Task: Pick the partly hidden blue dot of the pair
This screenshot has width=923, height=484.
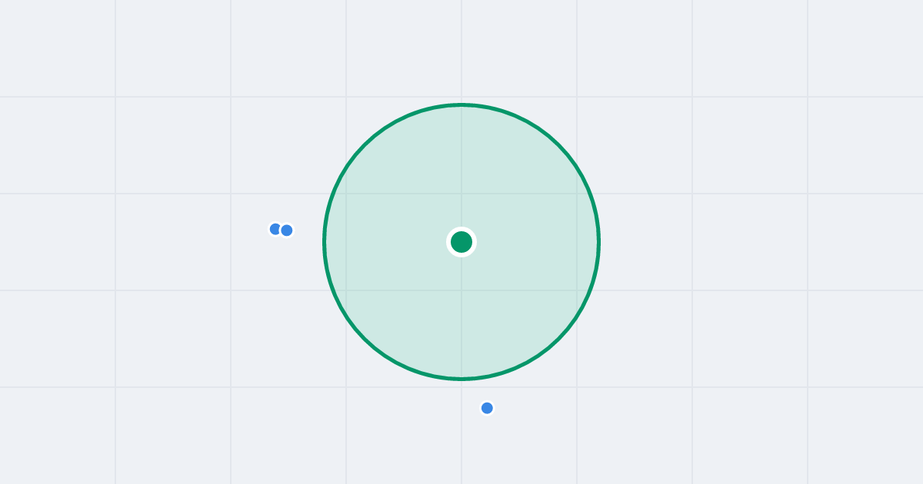Action: (275, 229)
